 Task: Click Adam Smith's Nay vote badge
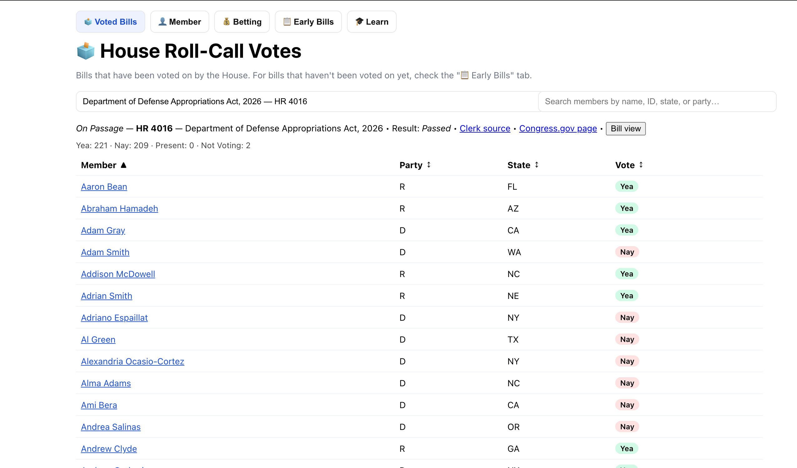pos(627,252)
